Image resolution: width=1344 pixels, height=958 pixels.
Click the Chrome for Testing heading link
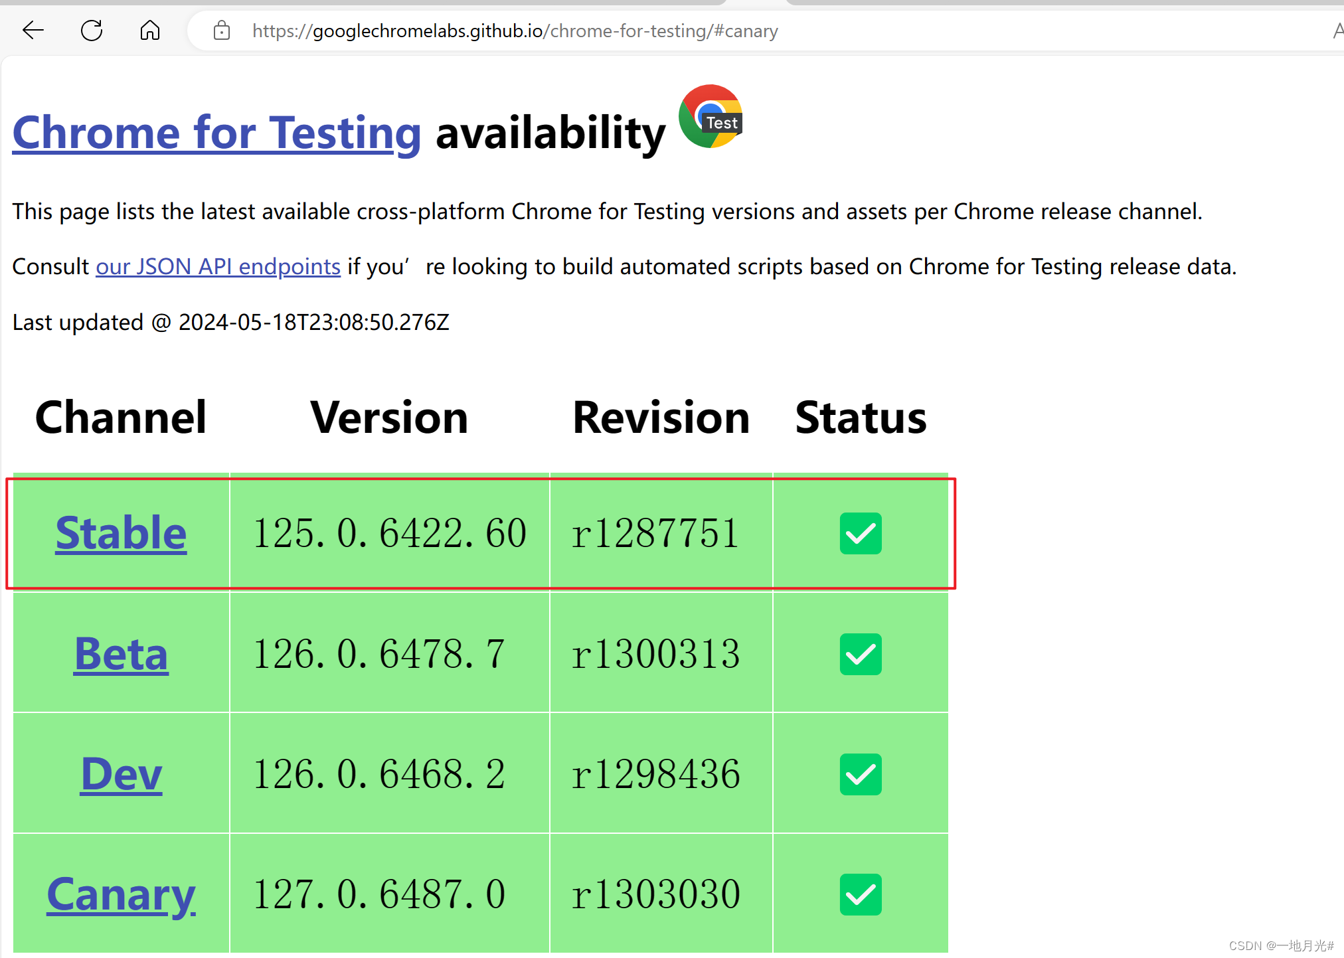click(216, 132)
